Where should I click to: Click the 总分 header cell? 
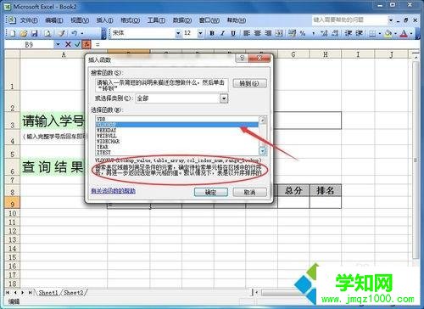(x=293, y=190)
